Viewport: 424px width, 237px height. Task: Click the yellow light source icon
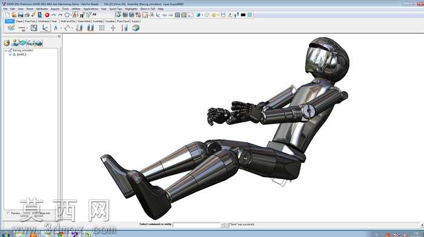(214, 15)
